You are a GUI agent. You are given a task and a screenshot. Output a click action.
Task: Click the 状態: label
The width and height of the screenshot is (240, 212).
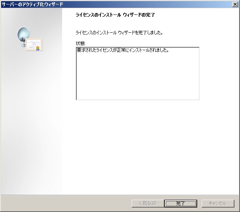pyautogui.click(x=80, y=44)
